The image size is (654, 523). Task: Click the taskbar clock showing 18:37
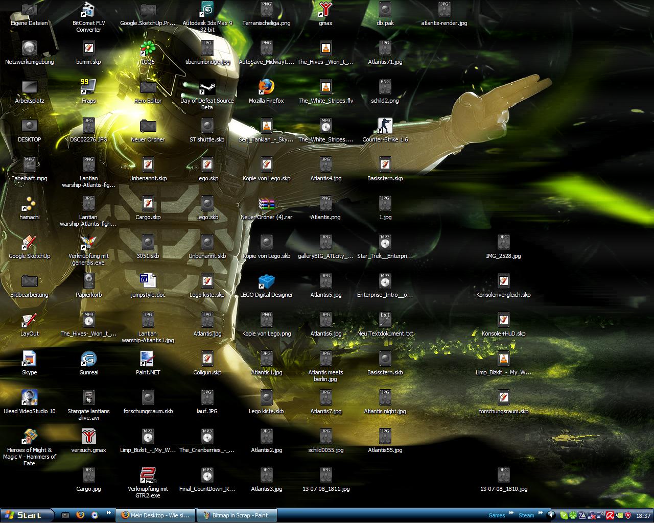(x=643, y=516)
